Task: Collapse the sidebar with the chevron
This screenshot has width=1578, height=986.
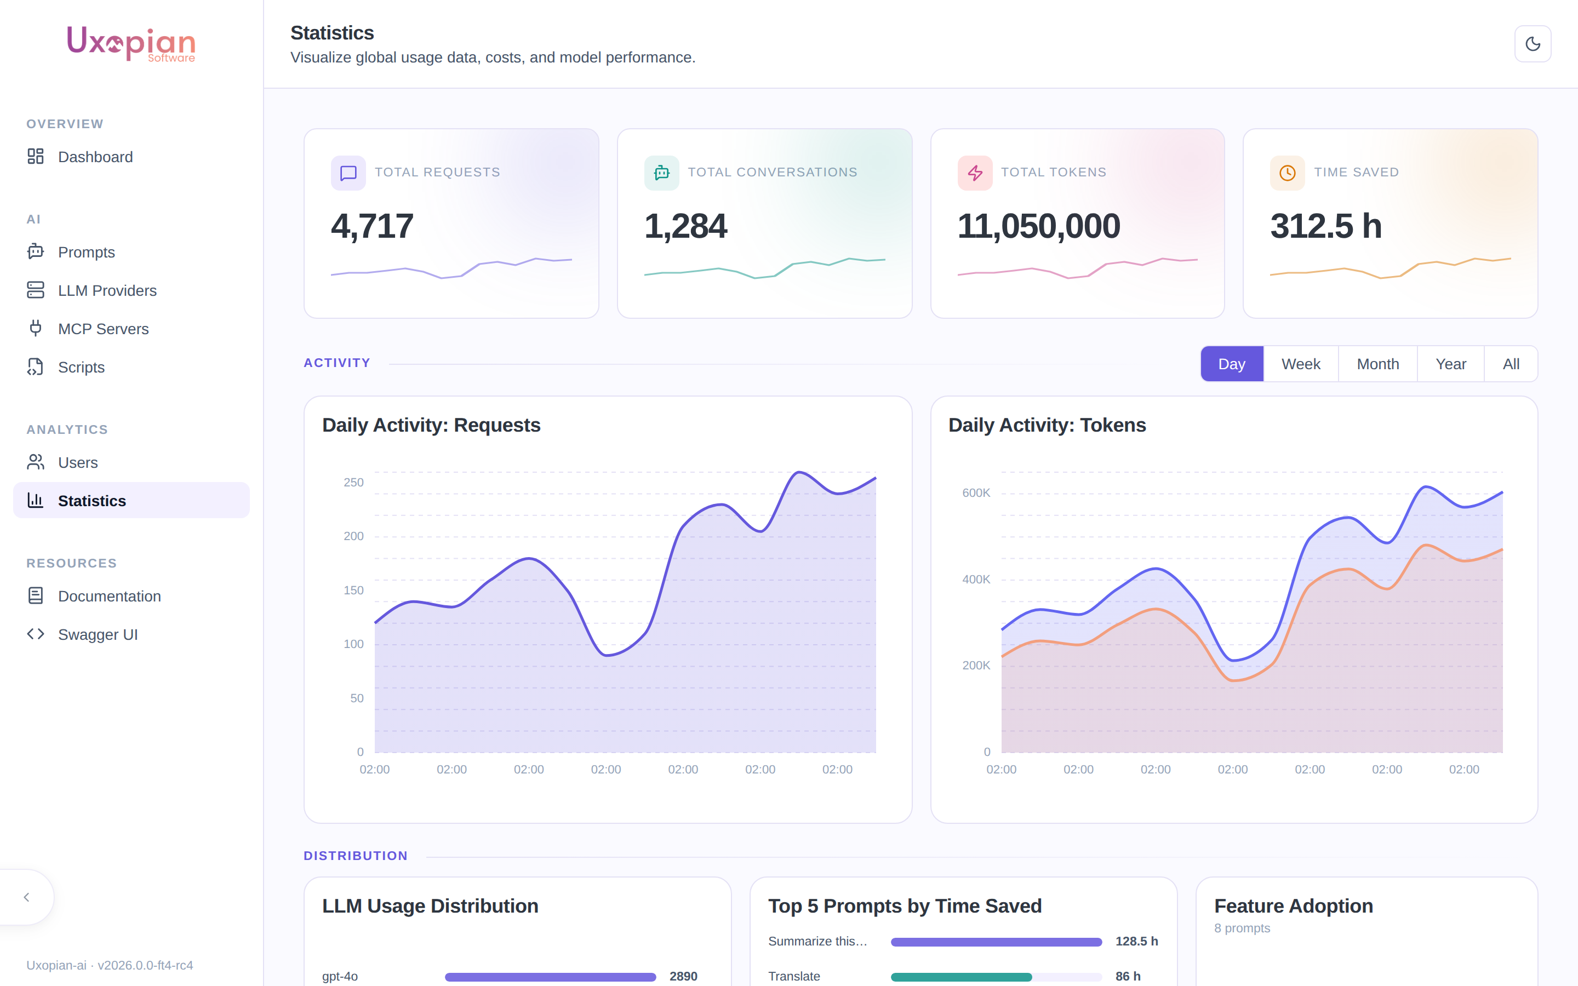Action: click(27, 897)
